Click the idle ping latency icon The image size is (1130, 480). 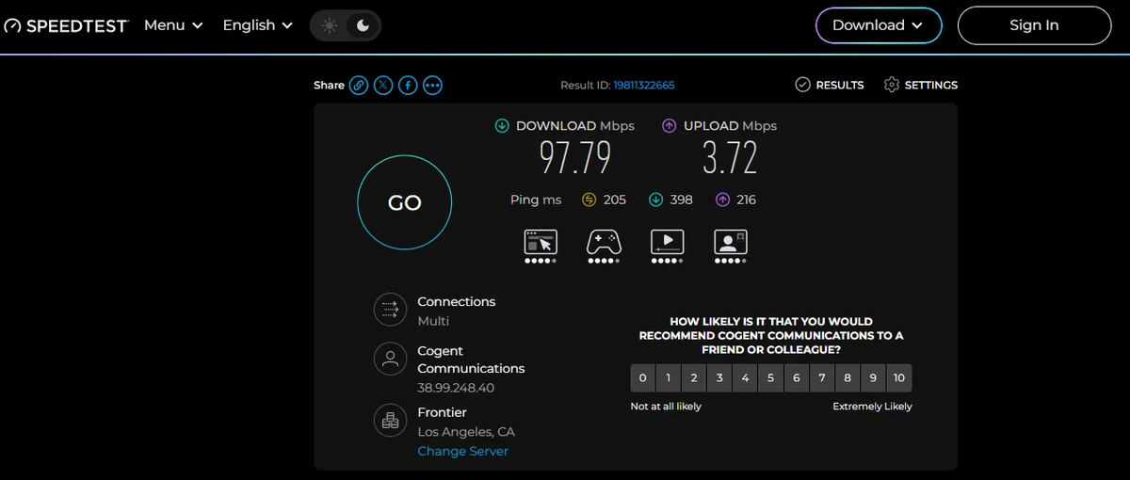coord(589,200)
